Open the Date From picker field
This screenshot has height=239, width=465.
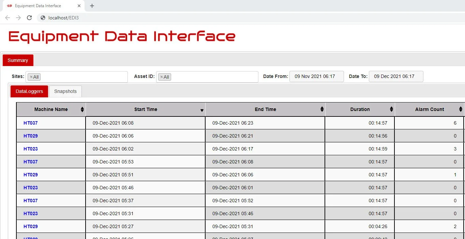pyautogui.click(x=317, y=76)
